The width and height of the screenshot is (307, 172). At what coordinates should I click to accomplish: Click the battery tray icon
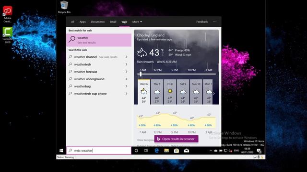(x=221, y=150)
